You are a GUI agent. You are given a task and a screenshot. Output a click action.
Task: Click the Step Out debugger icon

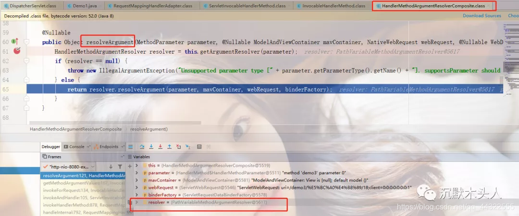(170, 147)
